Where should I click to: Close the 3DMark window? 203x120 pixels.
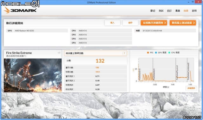pos(198,2)
